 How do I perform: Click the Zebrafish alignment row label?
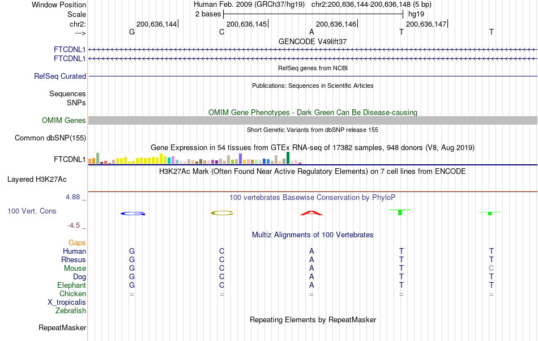[71, 311]
